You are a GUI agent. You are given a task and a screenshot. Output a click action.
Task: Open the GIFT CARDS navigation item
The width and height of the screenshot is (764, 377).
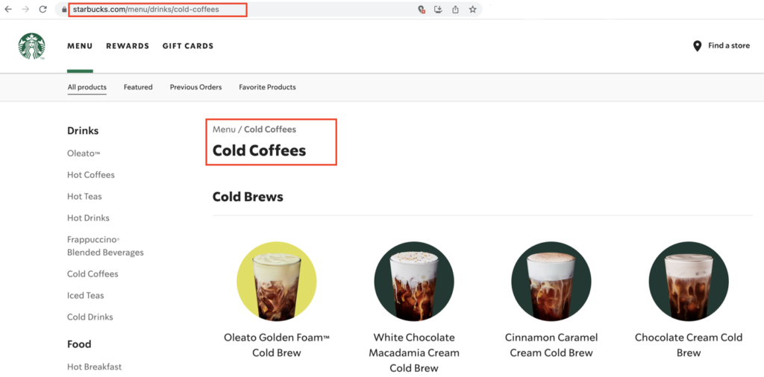point(188,46)
